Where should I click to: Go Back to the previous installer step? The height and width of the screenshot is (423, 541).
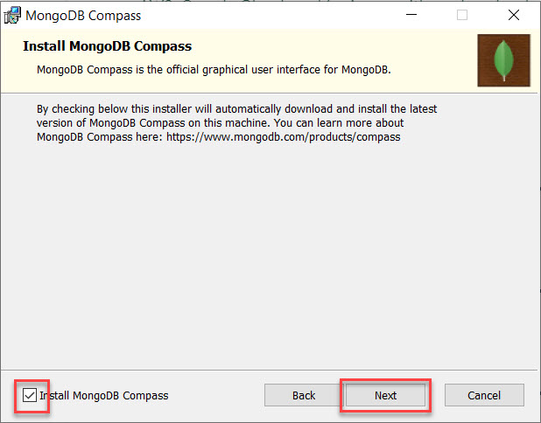tap(304, 395)
